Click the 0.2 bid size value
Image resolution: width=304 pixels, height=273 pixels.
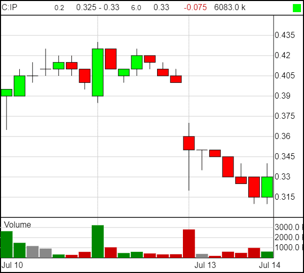[x=59, y=8]
